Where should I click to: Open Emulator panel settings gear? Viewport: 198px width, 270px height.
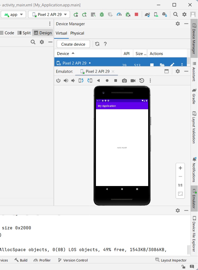(x=178, y=71)
